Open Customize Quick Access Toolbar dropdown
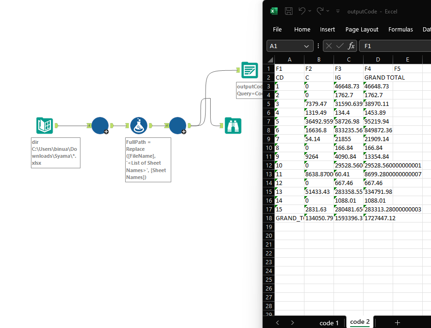 pyautogui.click(x=338, y=11)
